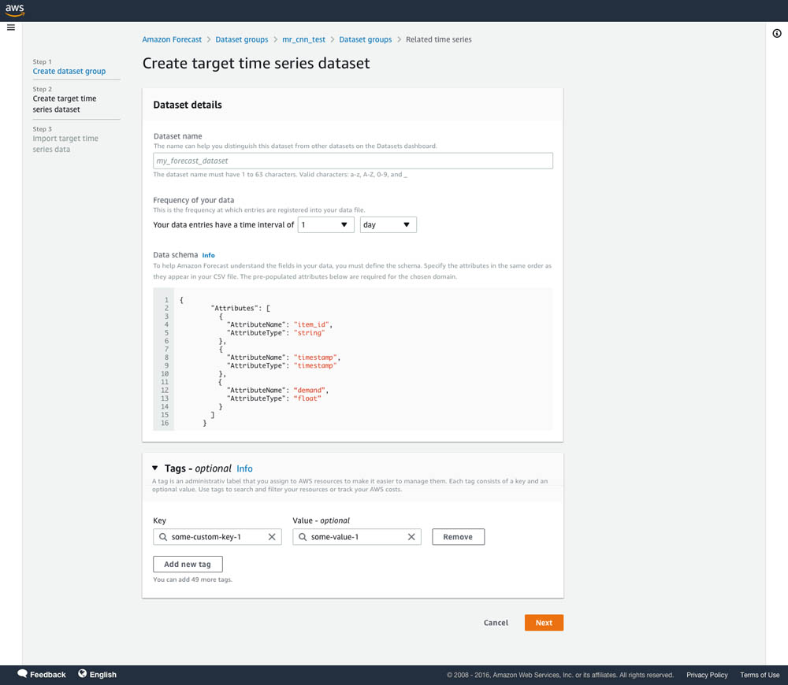The image size is (788, 685).
Task: Click the English language globe icon
Action: click(83, 674)
